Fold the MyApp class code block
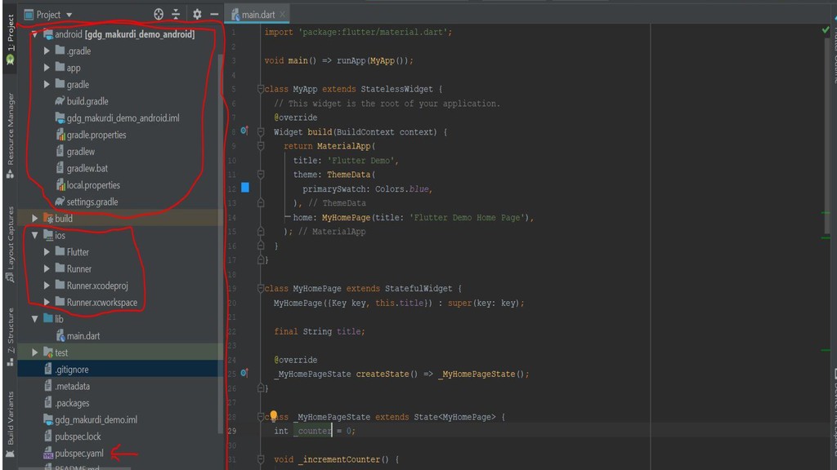 point(261,89)
